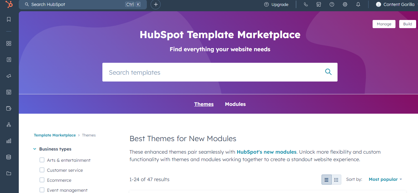The image size is (418, 193).
Task: Switch results to list view
Action: point(327,180)
